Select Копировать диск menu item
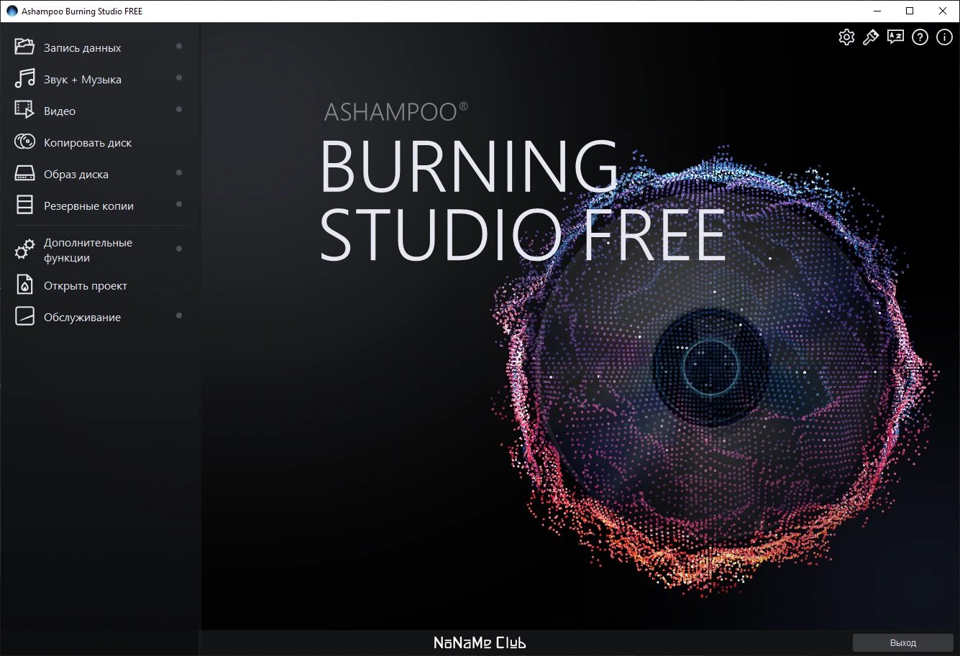 (88, 143)
